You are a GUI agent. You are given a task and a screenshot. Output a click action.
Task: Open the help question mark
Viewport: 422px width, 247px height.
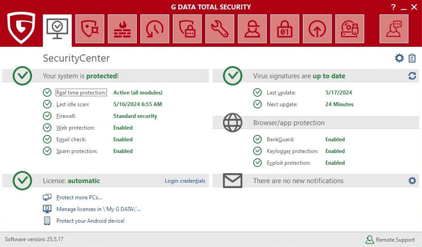tap(394, 7)
